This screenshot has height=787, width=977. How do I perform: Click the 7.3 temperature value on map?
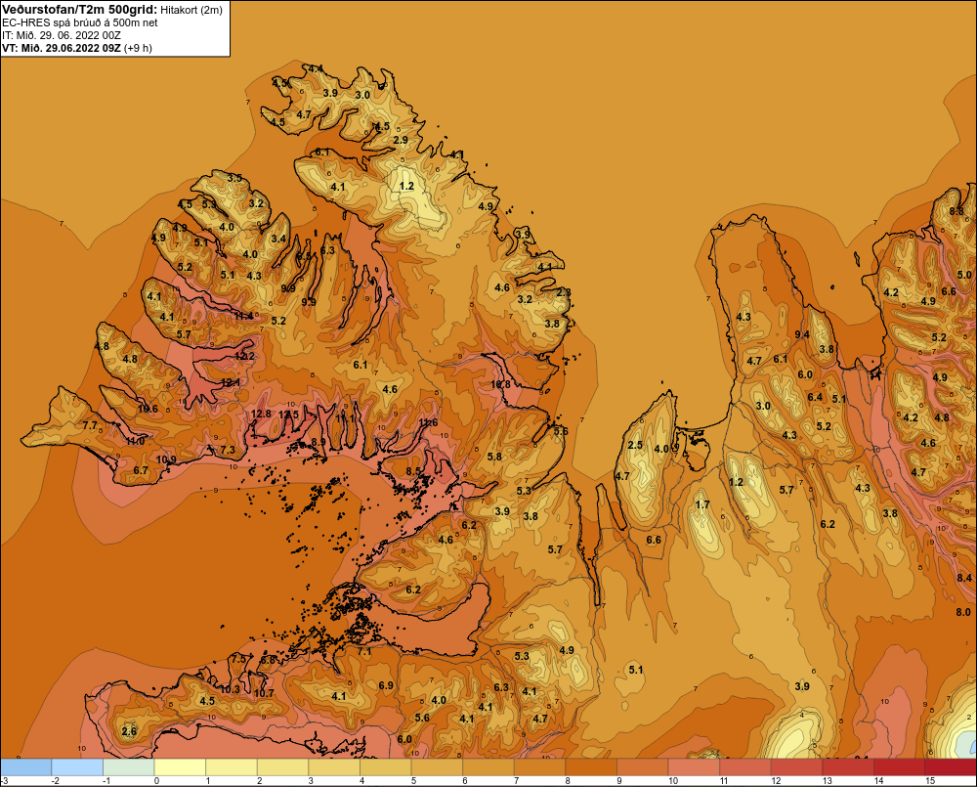click(228, 450)
